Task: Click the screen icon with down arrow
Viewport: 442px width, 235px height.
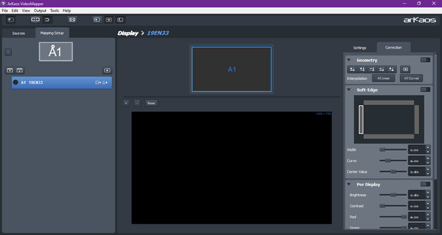Action: tap(10, 70)
